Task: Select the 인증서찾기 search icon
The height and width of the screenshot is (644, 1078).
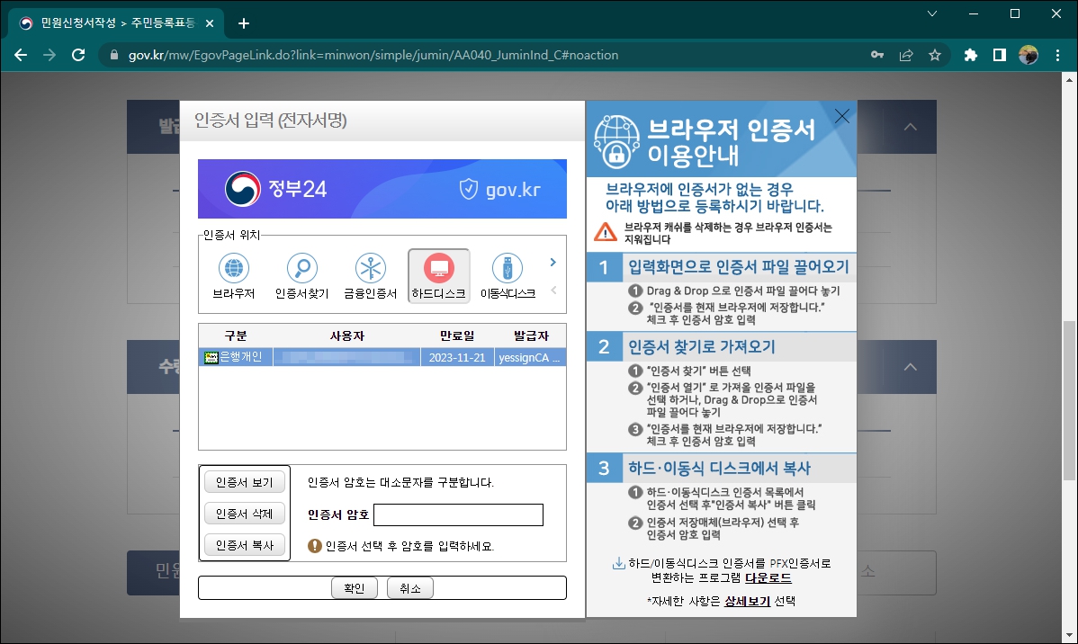Action: (302, 267)
